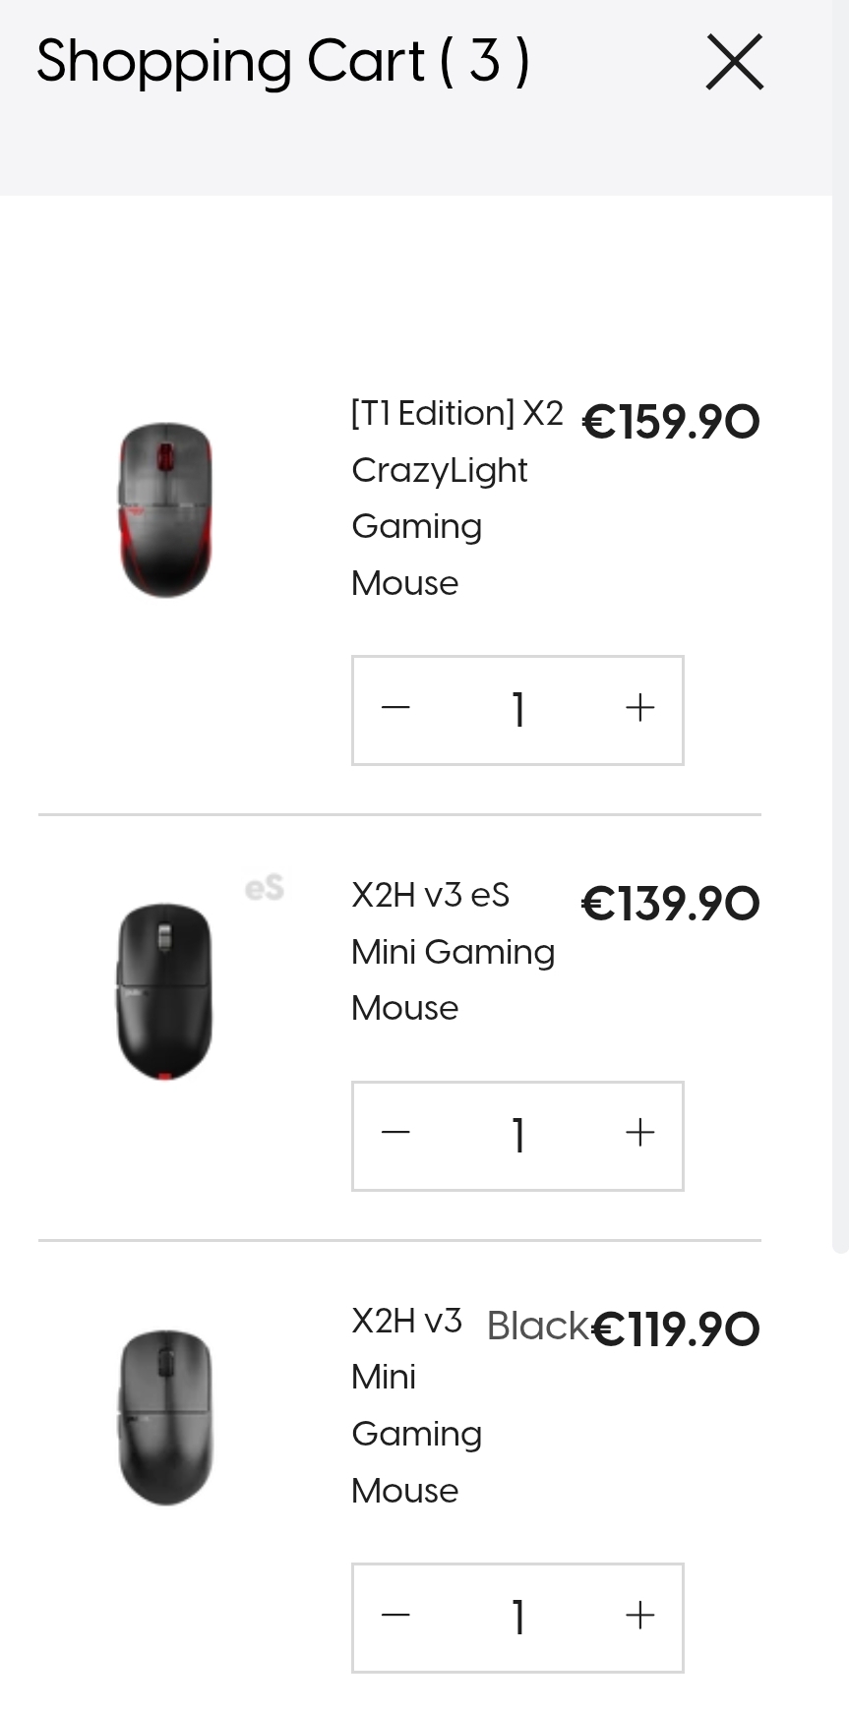This screenshot has height=1712, width=849.
Task: Open the X2H v3 eS mouse thumbnail
Action: pyautogui.click(x=165, y=990)
